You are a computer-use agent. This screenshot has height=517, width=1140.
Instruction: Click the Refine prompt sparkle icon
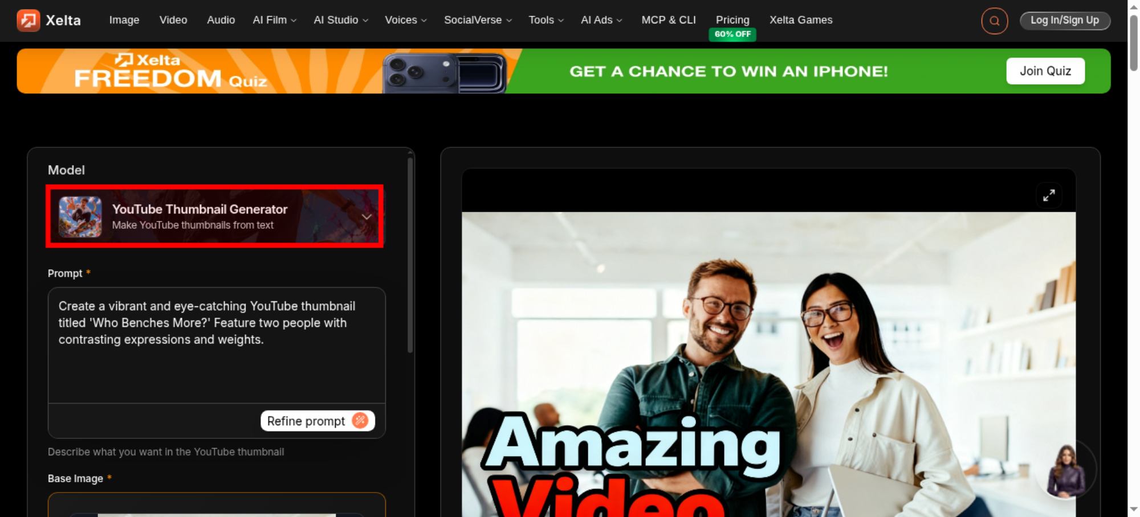click(360, 421)
